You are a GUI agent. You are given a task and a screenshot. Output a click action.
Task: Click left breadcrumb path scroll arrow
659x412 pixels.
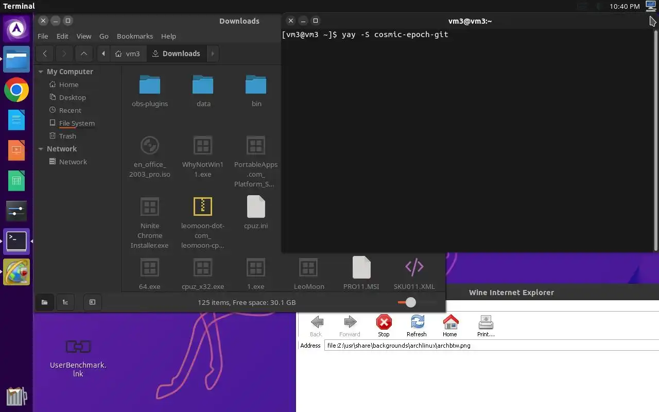pyautogui.click(x=103, y=54)
